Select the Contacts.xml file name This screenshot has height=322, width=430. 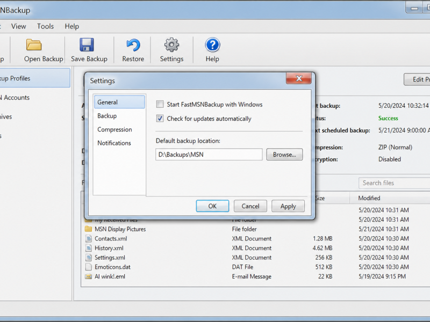pos(111,238)
